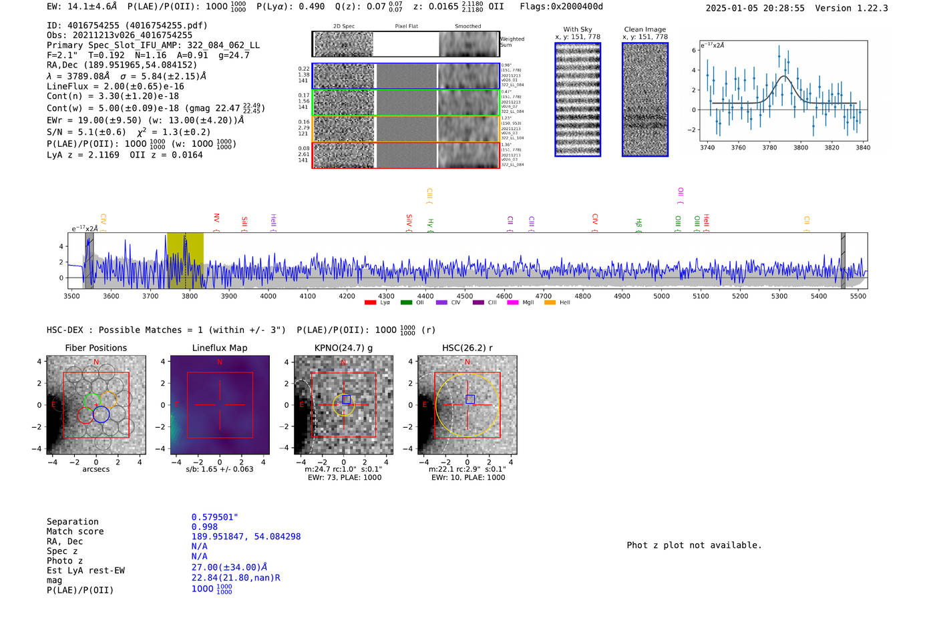Image resolution: width=935 pixels, height=636 pixels.
Task: Select the orange-outlined fiber 2D spectrum row
Action: coord(406,129)
